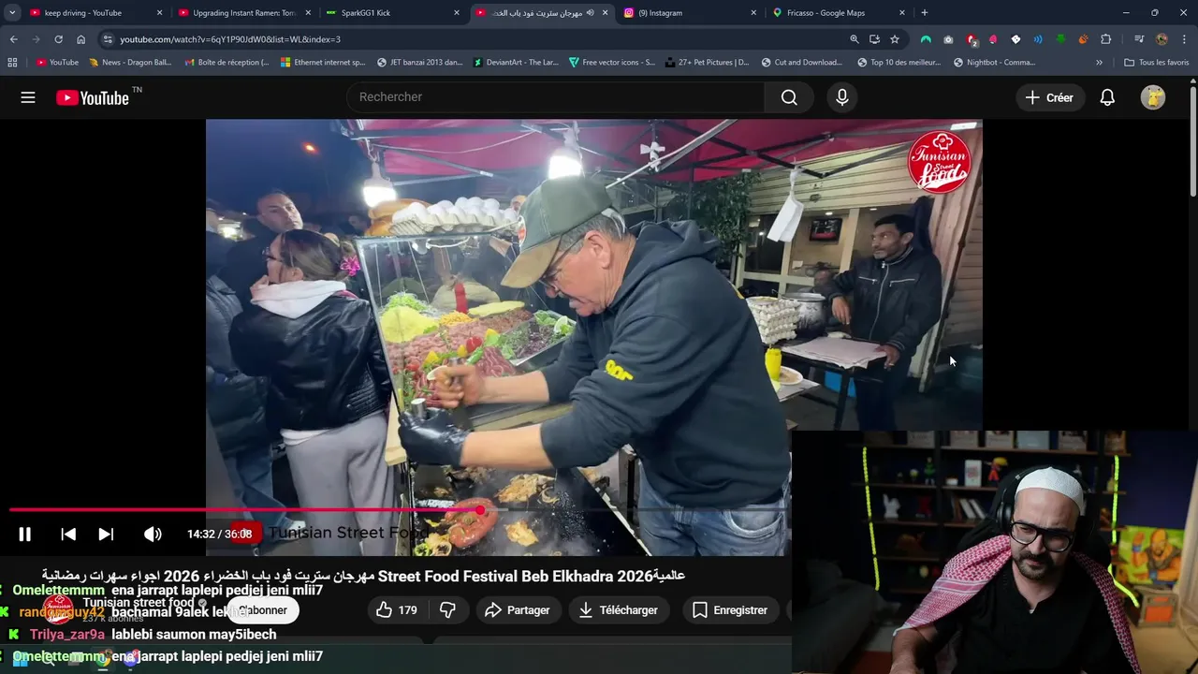Skip to the next video

(x=106, y=534)
